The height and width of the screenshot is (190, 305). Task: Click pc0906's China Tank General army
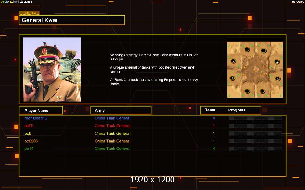click(112, 141)
